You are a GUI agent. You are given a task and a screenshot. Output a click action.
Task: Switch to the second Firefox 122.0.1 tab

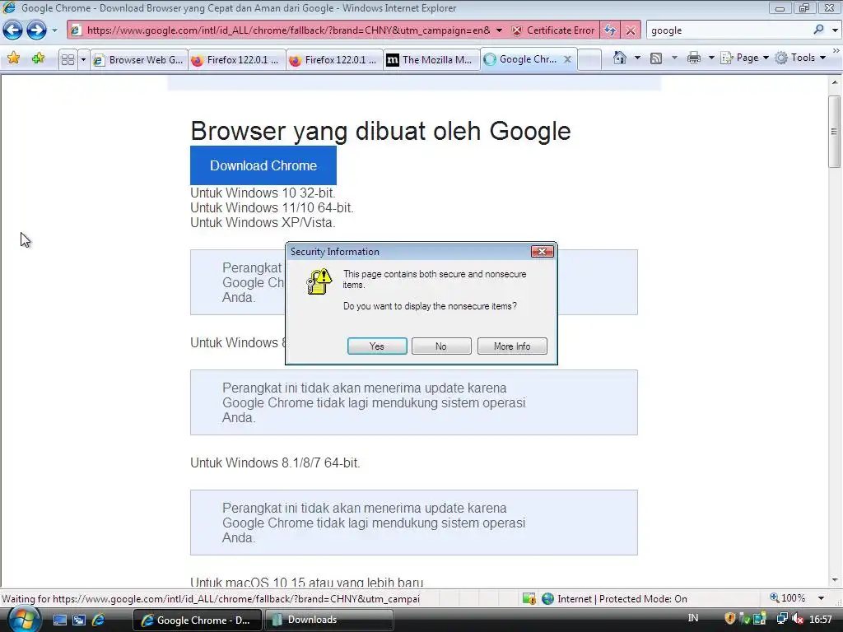coord(334,59)
